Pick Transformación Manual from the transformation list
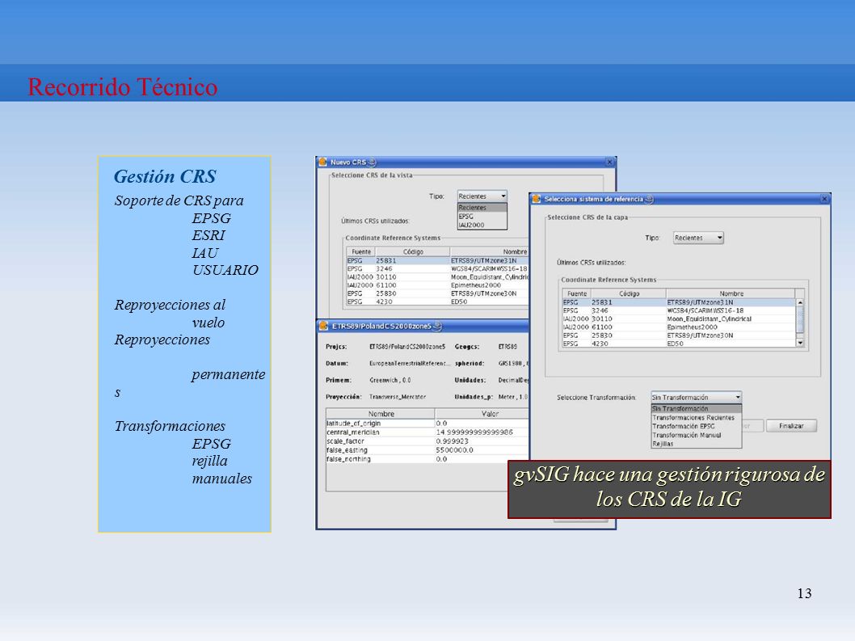 pos(697,435)
